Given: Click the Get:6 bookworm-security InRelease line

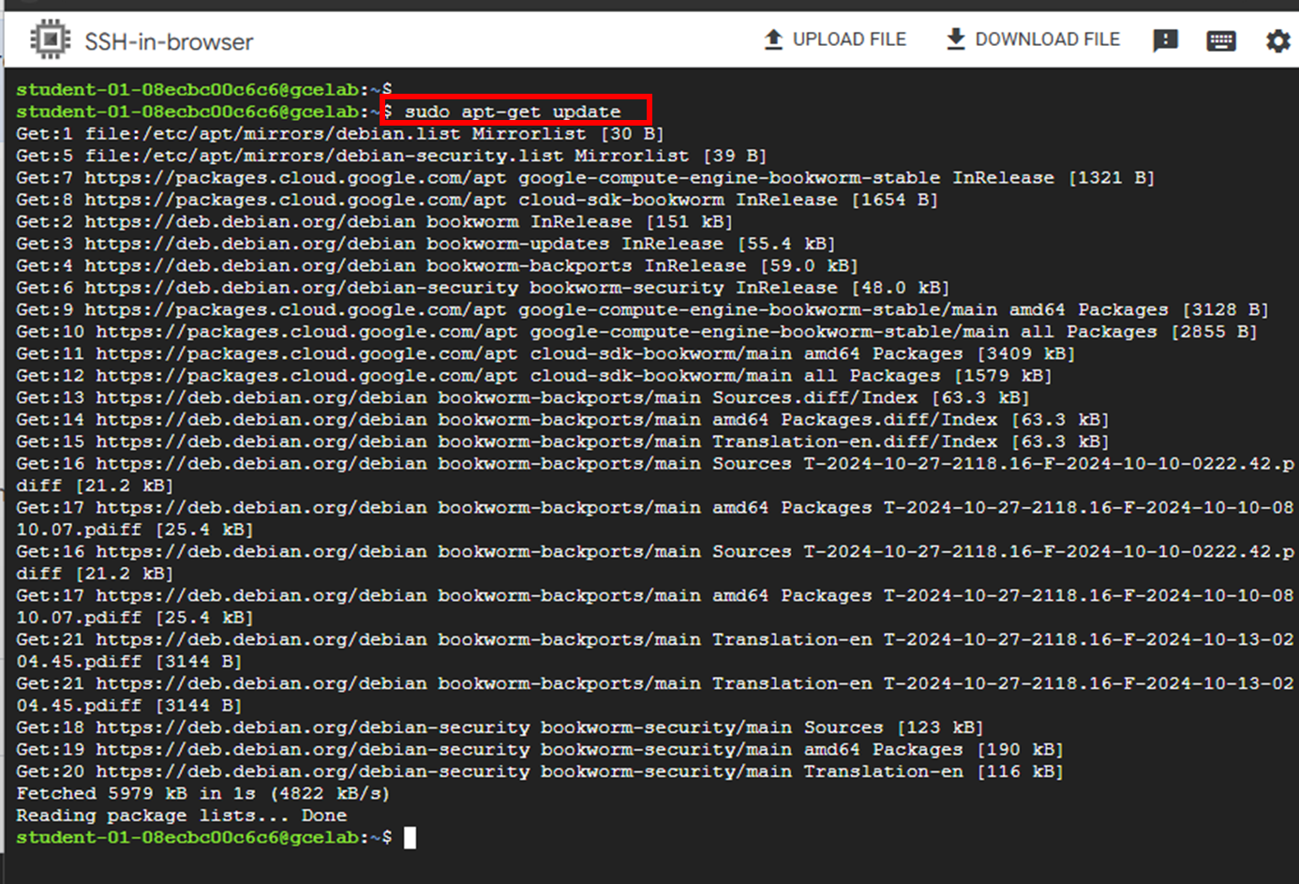Looking at the screenshot, I should click(x=483, y=288).
